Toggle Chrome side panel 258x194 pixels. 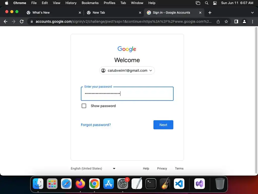236,21
